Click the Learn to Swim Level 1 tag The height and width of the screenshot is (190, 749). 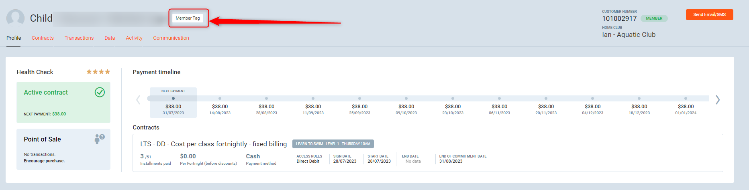pyautogui.click(x=333, y=144)
